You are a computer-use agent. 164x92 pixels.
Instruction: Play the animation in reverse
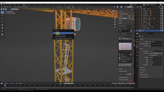(68, 84)
